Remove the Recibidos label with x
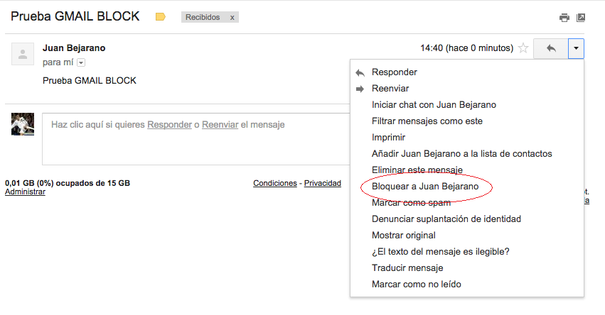This screenshot has height=315, width=605. [x=232, y=17]
